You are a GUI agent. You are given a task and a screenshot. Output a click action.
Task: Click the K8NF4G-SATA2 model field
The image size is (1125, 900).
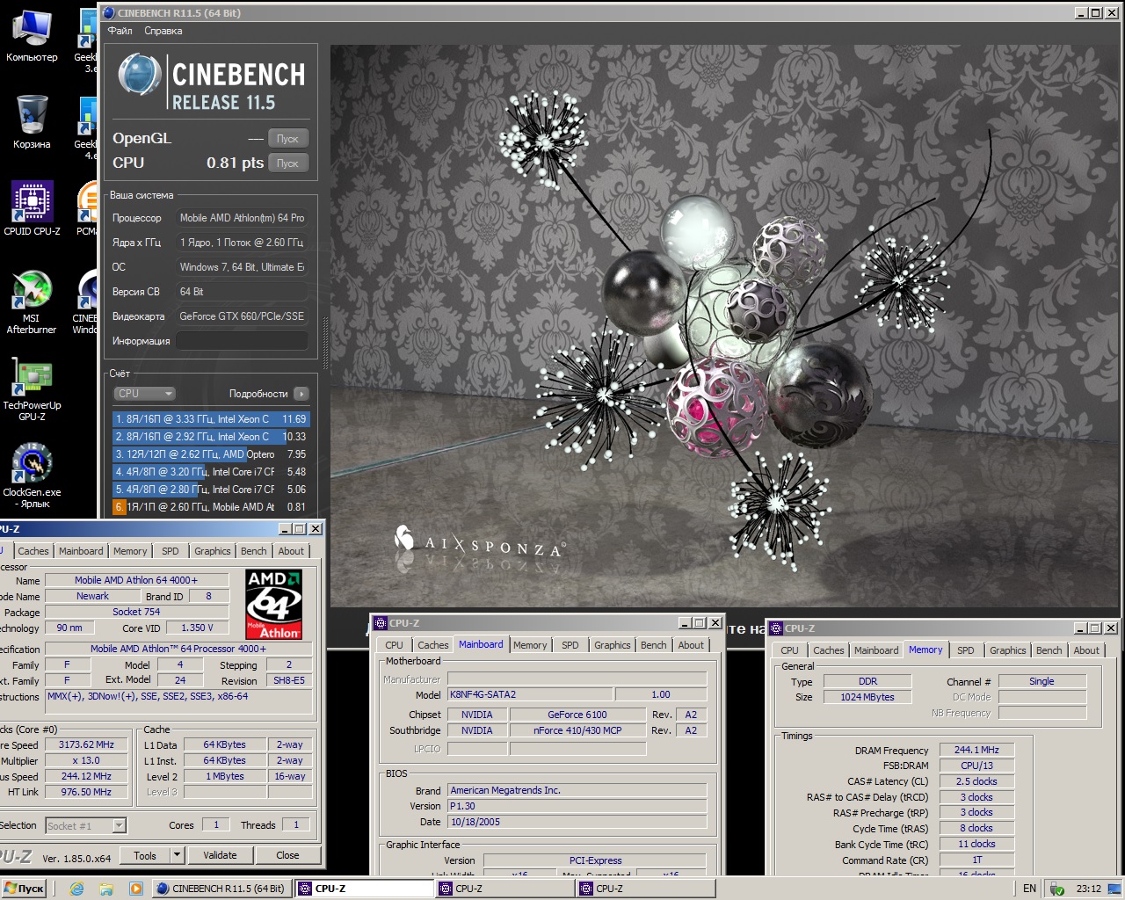(530, 694)
